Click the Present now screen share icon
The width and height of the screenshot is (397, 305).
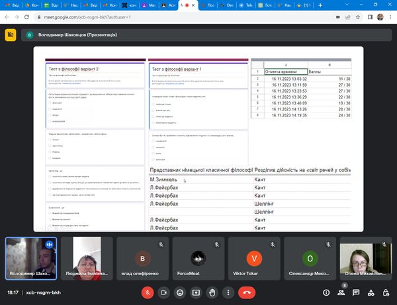pos(196,292)
